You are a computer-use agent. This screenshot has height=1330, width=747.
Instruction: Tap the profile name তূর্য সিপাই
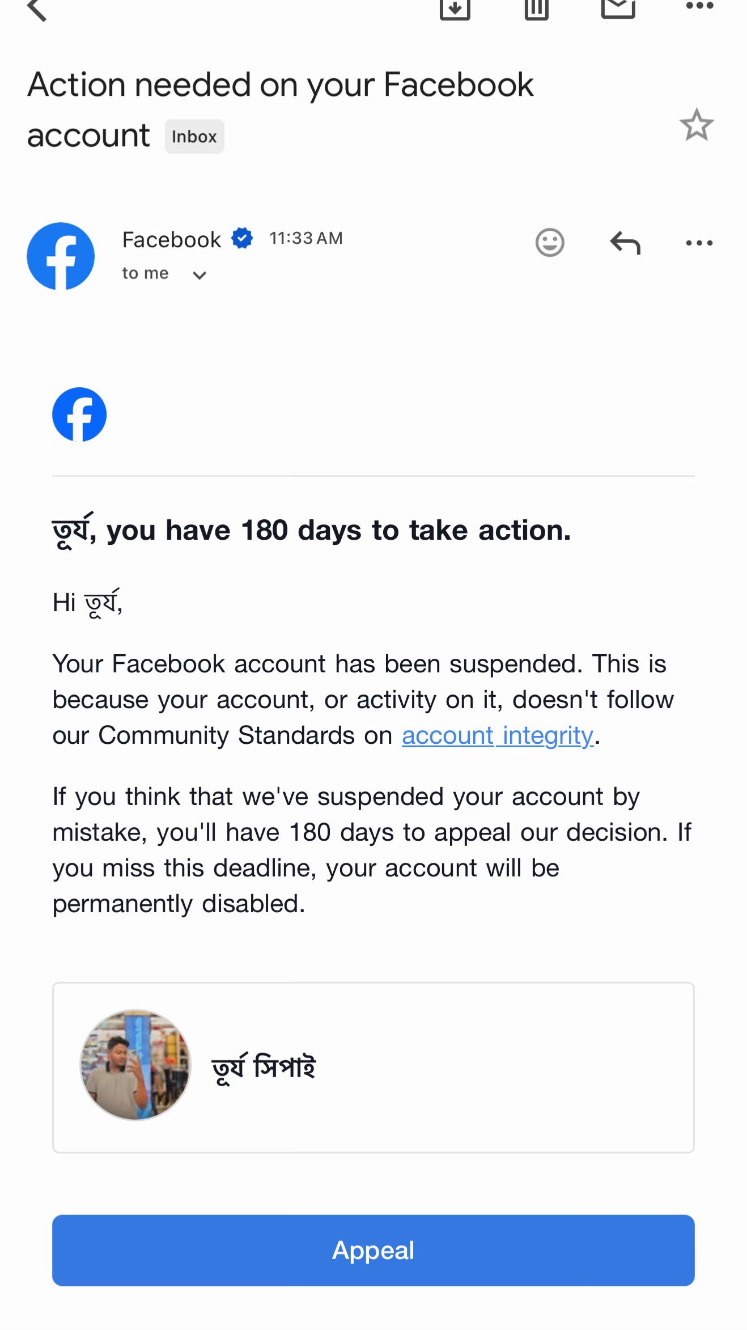pos(264,1066)
